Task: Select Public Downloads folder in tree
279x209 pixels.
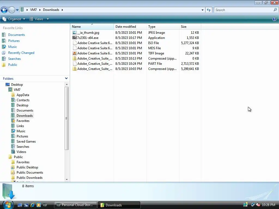Action: pyautogui.click(x=29, y=177)
